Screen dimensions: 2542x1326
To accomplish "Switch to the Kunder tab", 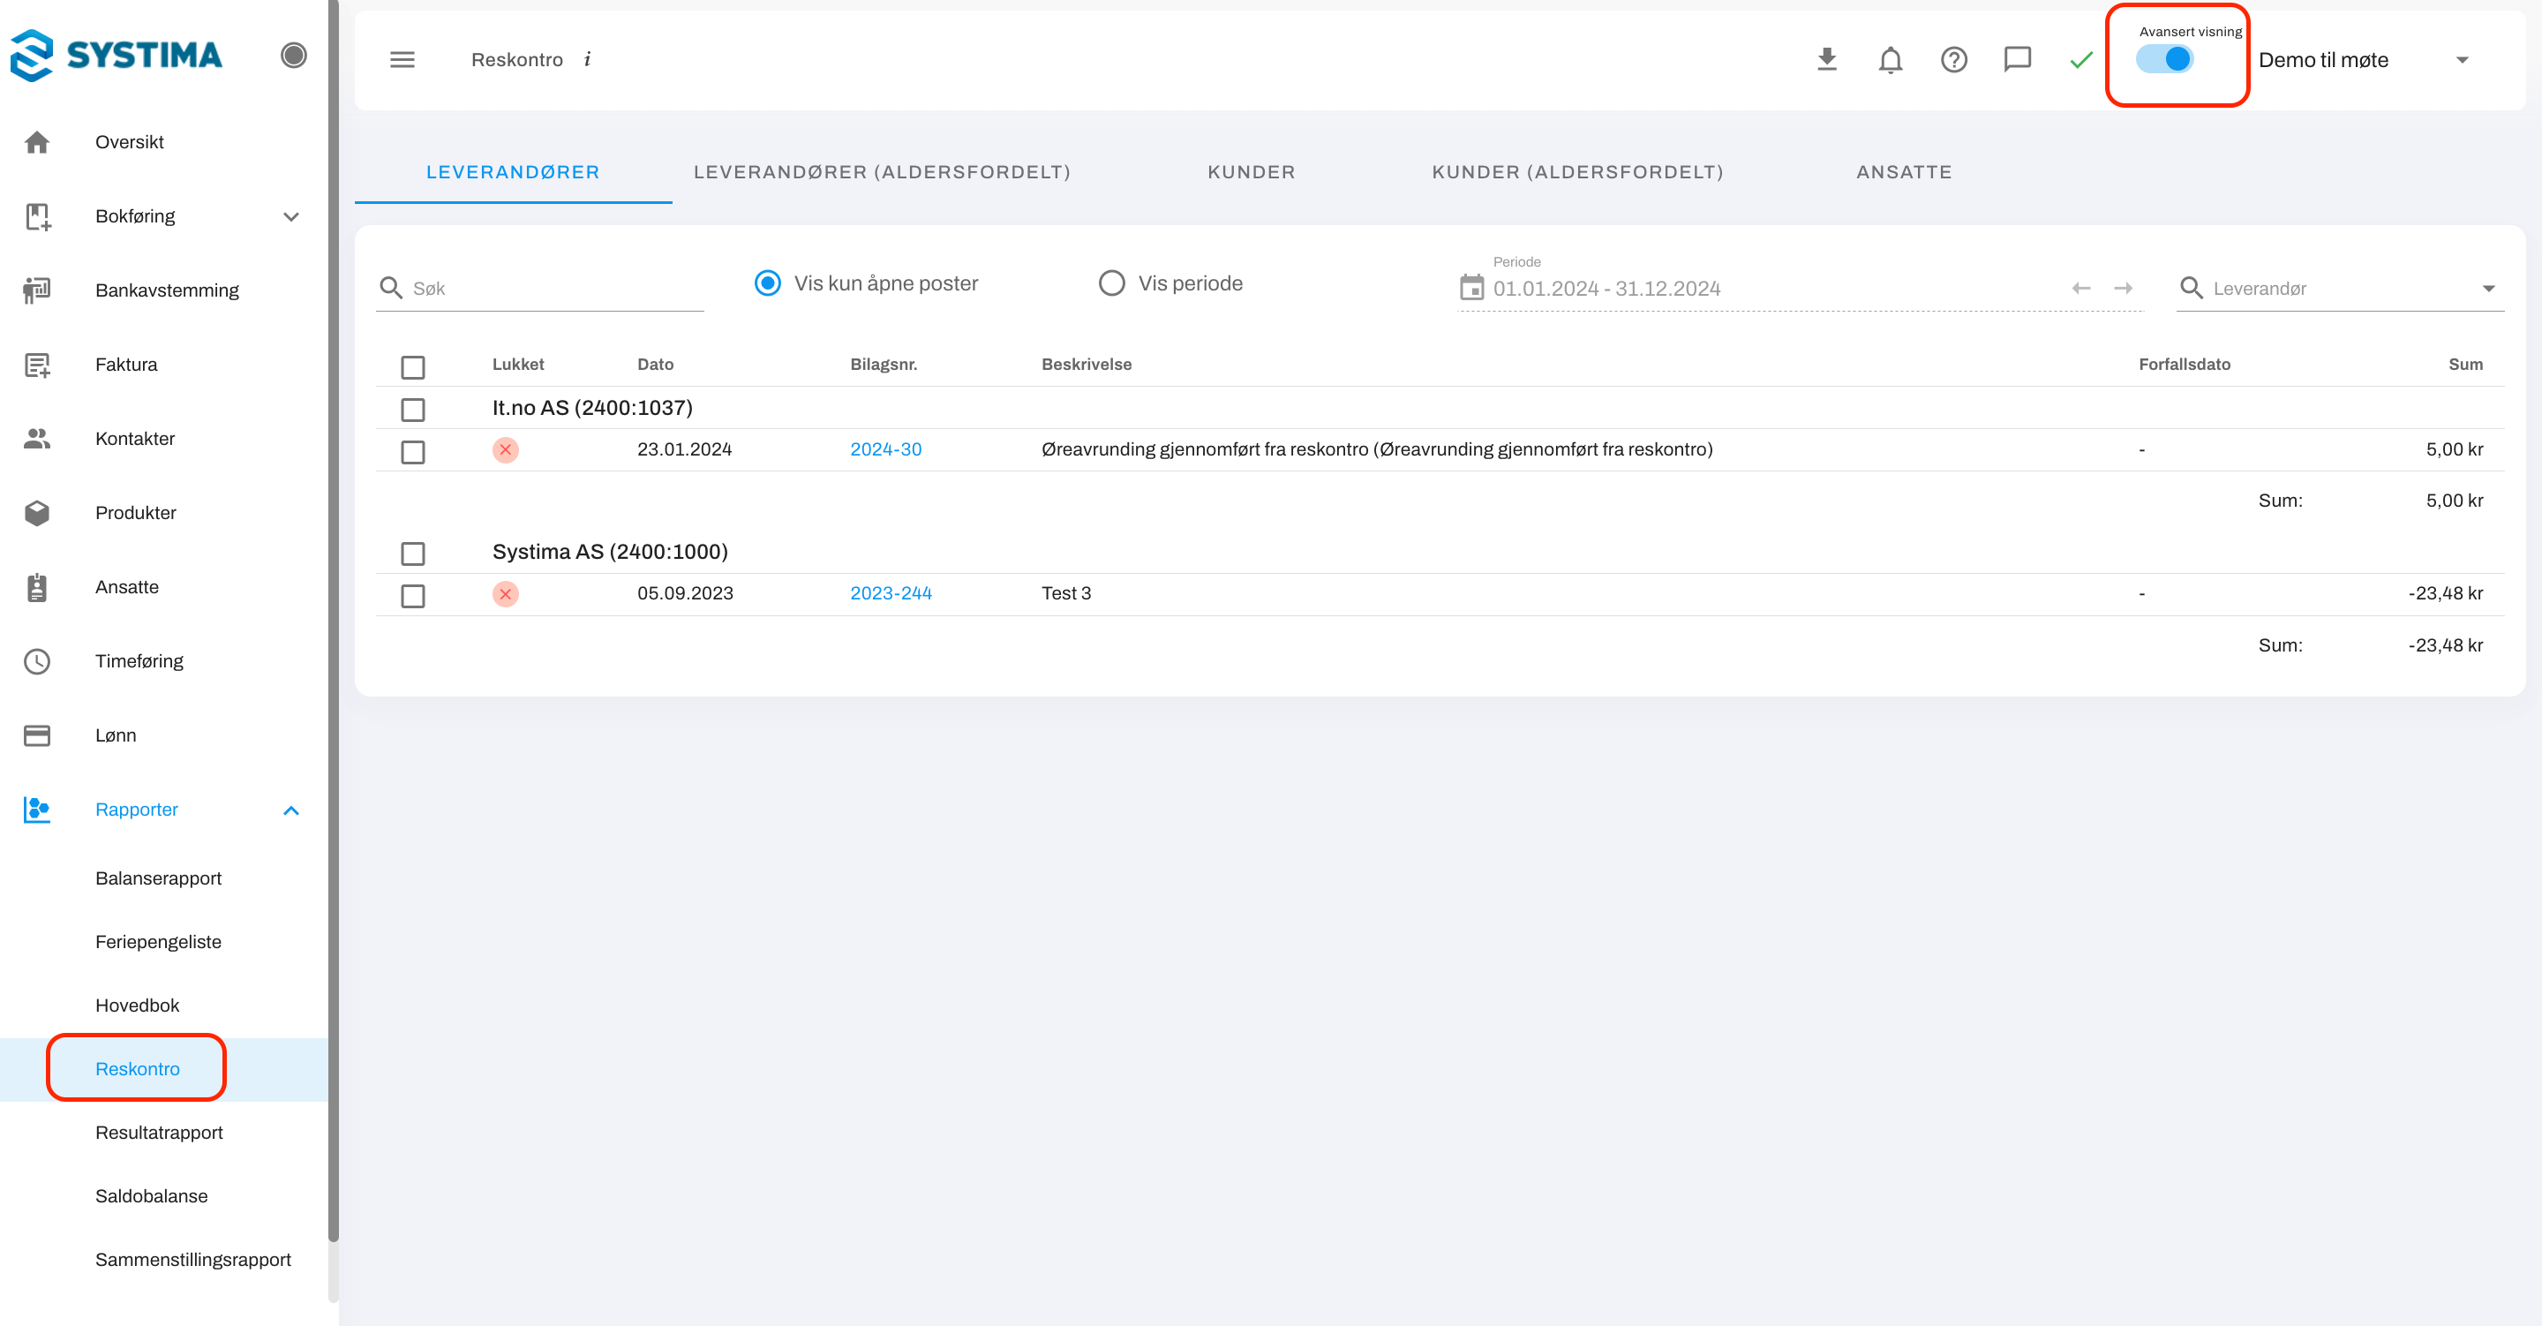I will tap(1251, 172).
